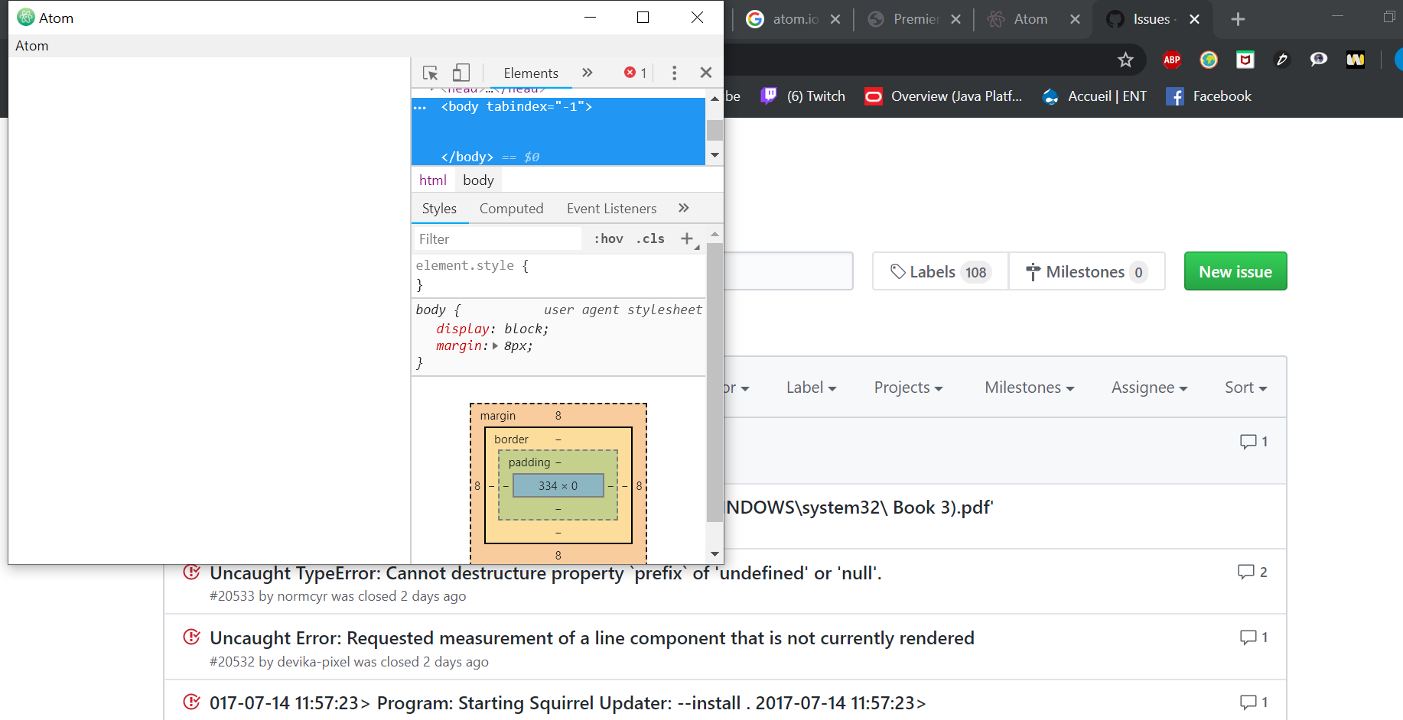Image resolution: width=1403 pixels, height=720 pixels.
Task: Toggle the device toolbar icon in DevTools
Action: pyautogui.click(x=461, y=73)
